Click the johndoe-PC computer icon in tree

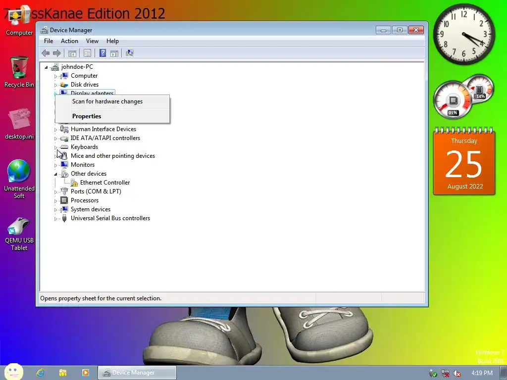pos(55,67)
